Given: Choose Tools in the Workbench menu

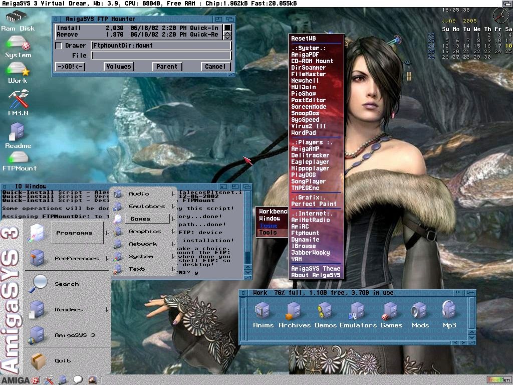Looking at the screenshot, I should click(x=268, y=233).
